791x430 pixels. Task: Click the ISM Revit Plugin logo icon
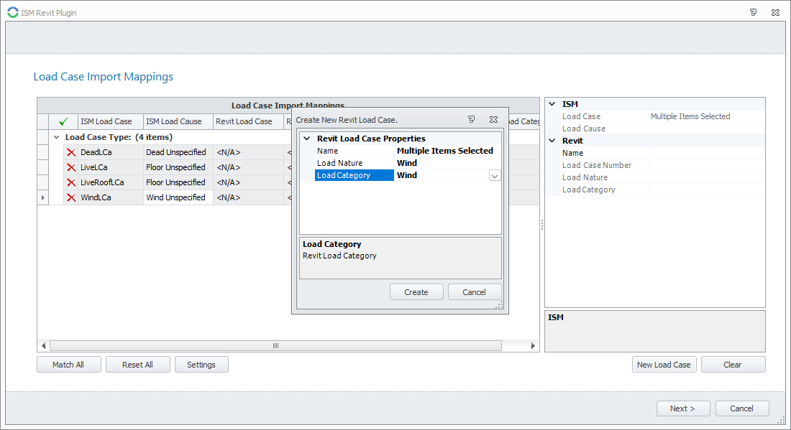click(13, 13)
